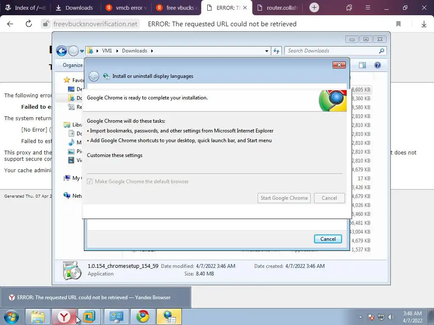Screen dimensions: 434x325
Task: Expand arrow after Downloads in breadcrumb
Action: [x=152, y=51]
